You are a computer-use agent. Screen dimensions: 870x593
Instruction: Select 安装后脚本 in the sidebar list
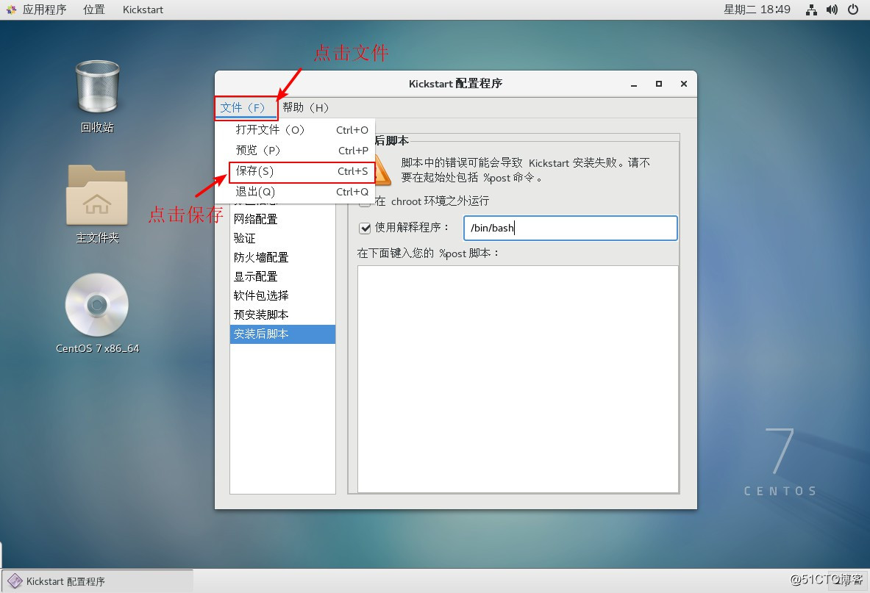tap(282, 334)
